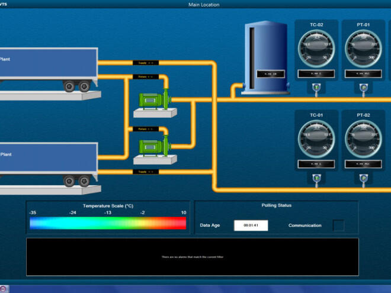This screenshot has width=391, height=293.
Task: Click the temperature scale color gradient bar
Action: coord(108,223)
